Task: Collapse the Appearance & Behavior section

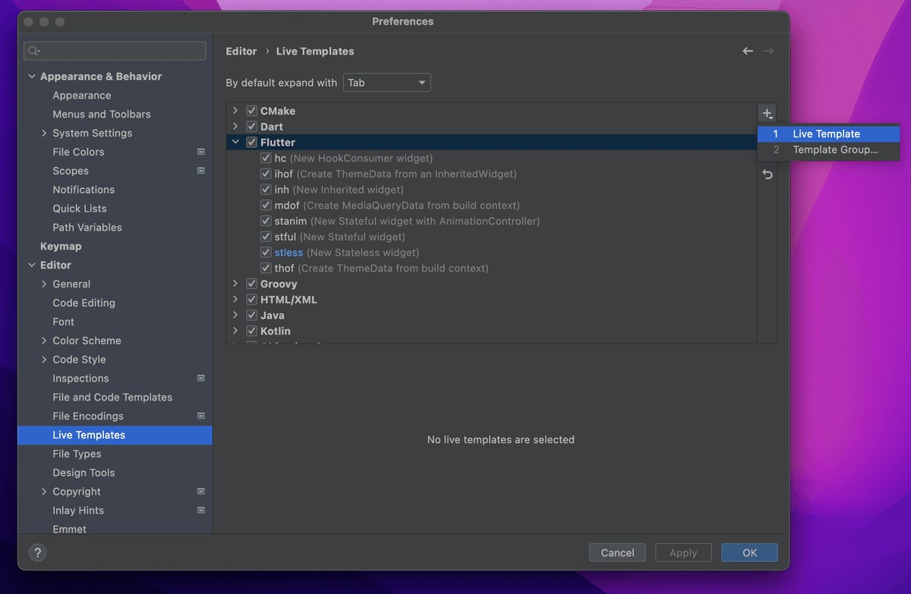Action: pos(32,77)
